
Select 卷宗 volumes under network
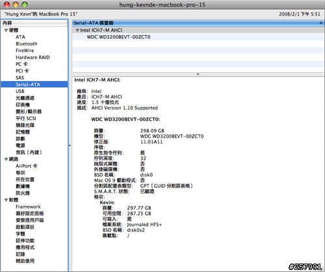[x=20, y=173]
